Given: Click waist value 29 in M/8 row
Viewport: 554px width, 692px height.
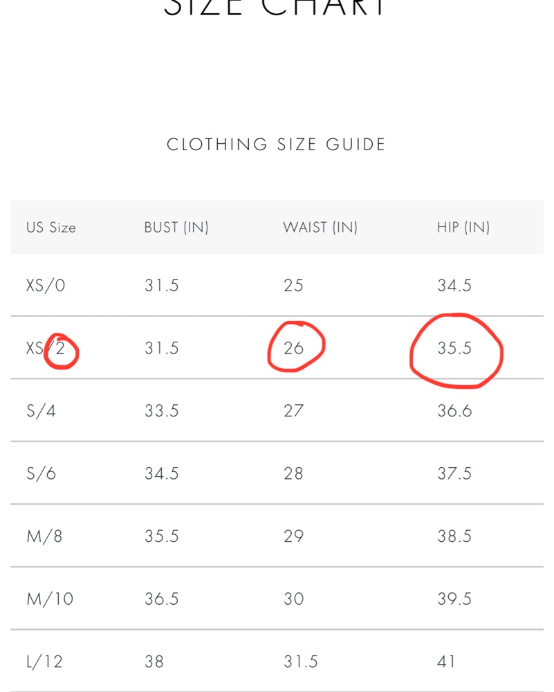Looking at the screenshot, I should click(x=293, y=536).
